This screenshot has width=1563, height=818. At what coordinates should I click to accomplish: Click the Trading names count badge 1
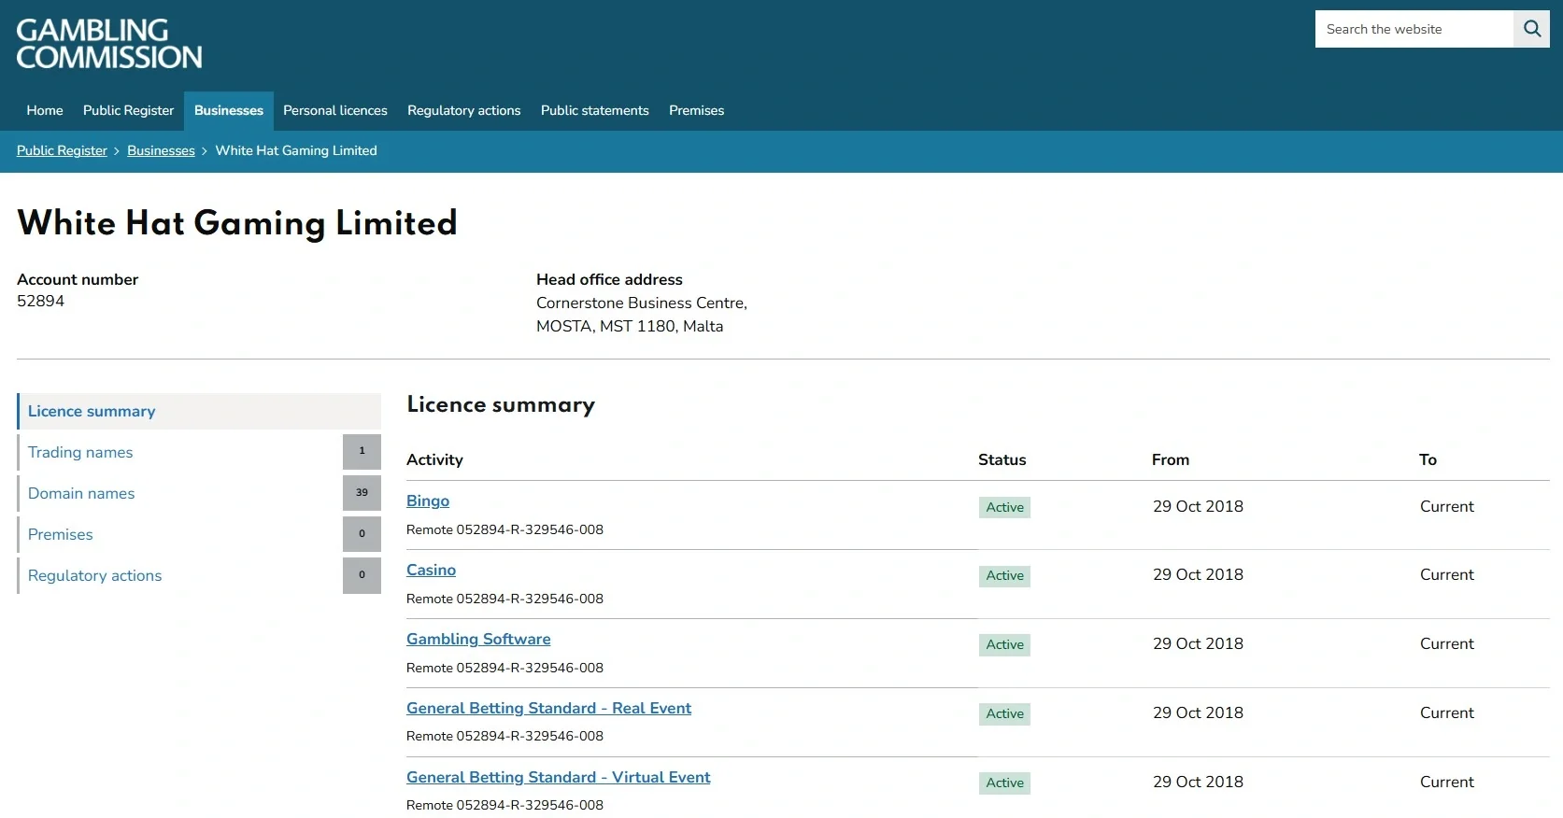pos(362,452)
